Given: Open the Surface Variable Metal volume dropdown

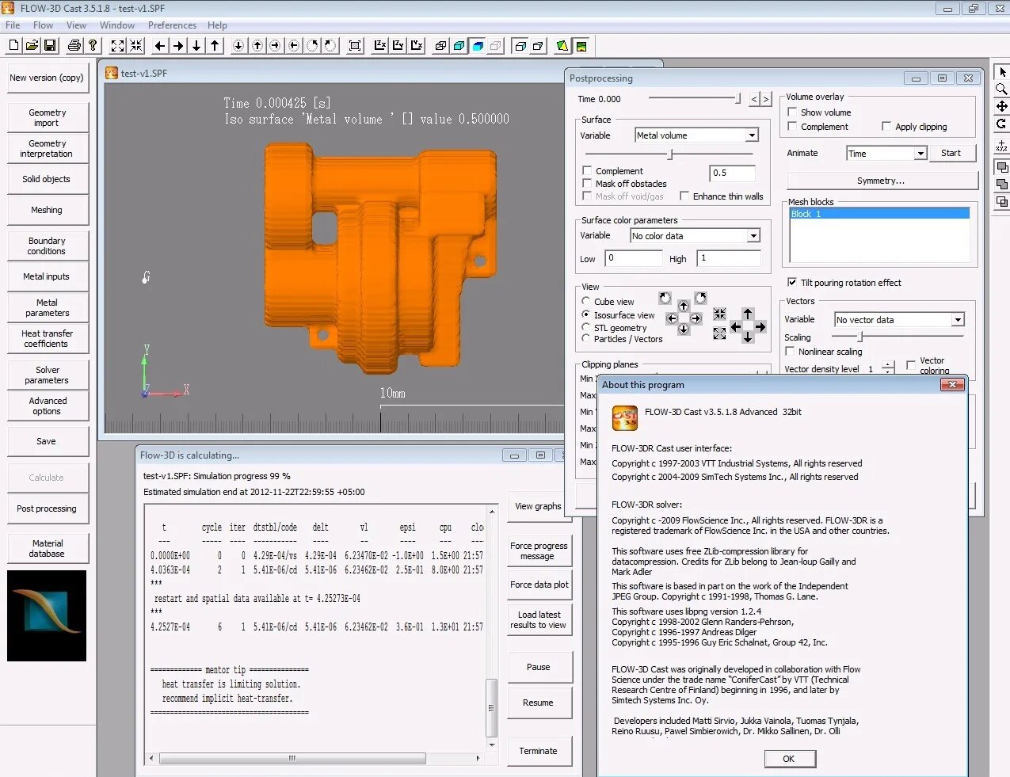Looking at the screenshot, I should pos(752,135).
